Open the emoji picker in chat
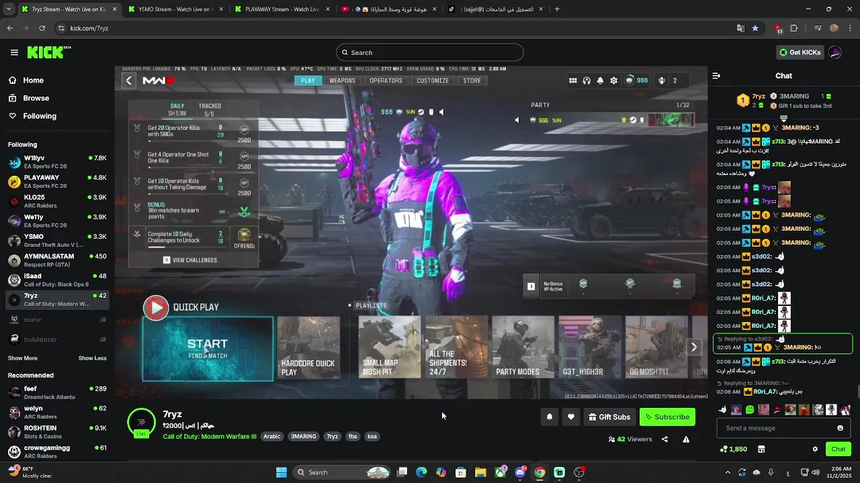860x483 pixels. tap(840, 428)
